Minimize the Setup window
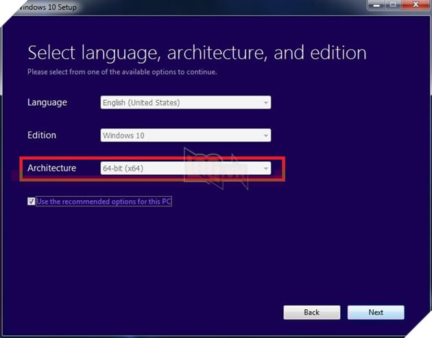432x338 pixels. tap(376, 5)
